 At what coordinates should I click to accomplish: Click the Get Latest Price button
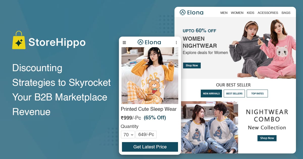click(150, 147)
